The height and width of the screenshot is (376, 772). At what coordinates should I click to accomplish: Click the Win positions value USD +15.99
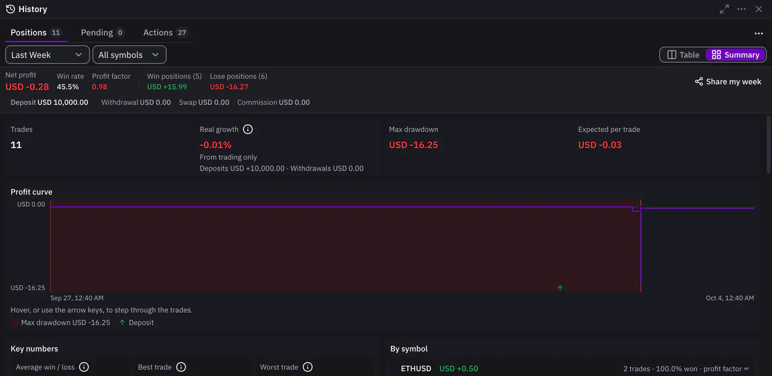pyautogui.click(x=167, y=87)
